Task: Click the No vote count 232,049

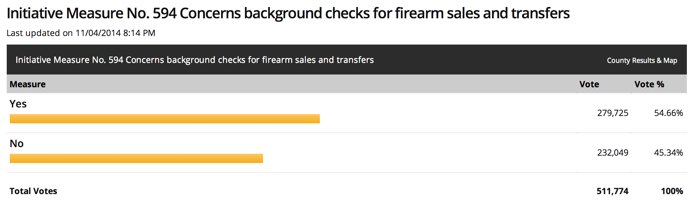Action: click(x=613, y=153)
